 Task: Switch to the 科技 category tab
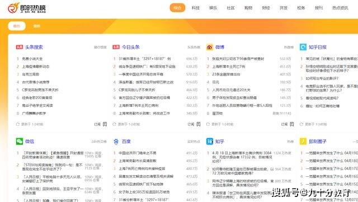(x=195, y=8)
